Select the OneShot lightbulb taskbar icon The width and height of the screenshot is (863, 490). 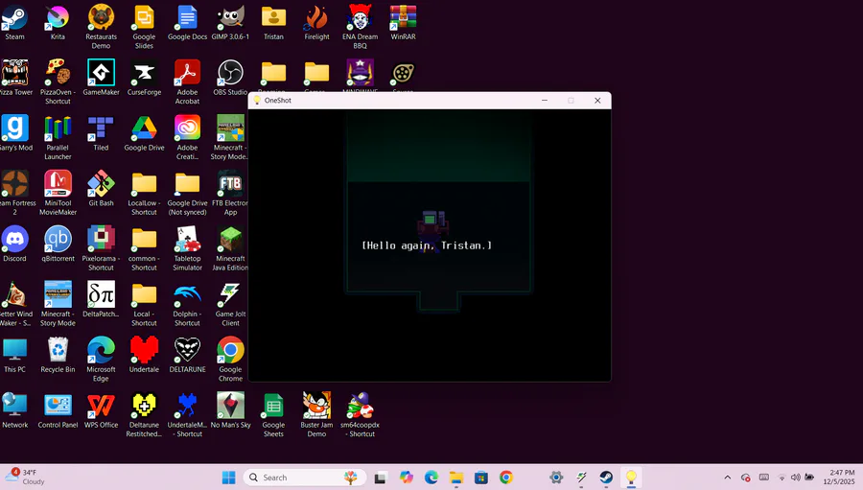click(631, 478)
